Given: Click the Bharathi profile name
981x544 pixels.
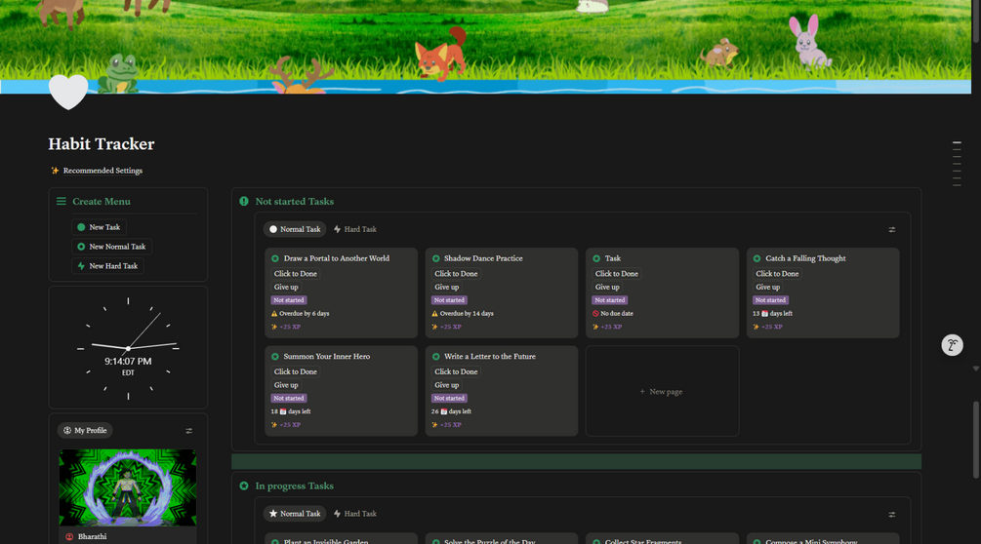Looking at the screenshot, I should (92, 536).
